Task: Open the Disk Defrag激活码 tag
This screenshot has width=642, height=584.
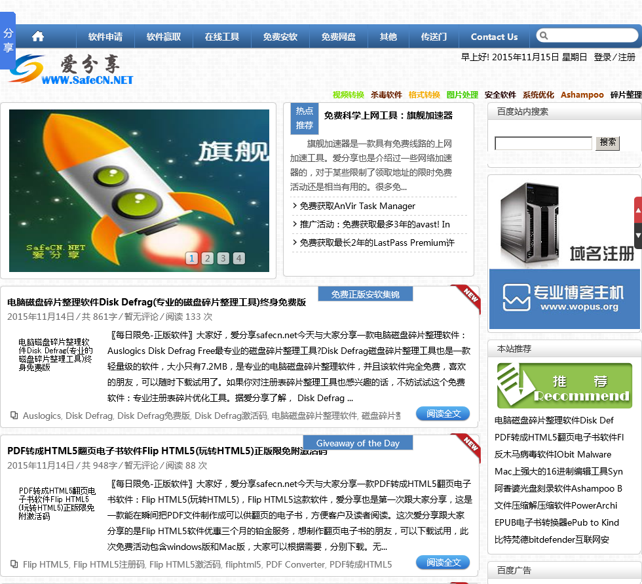Action: (x=231, y=416)
